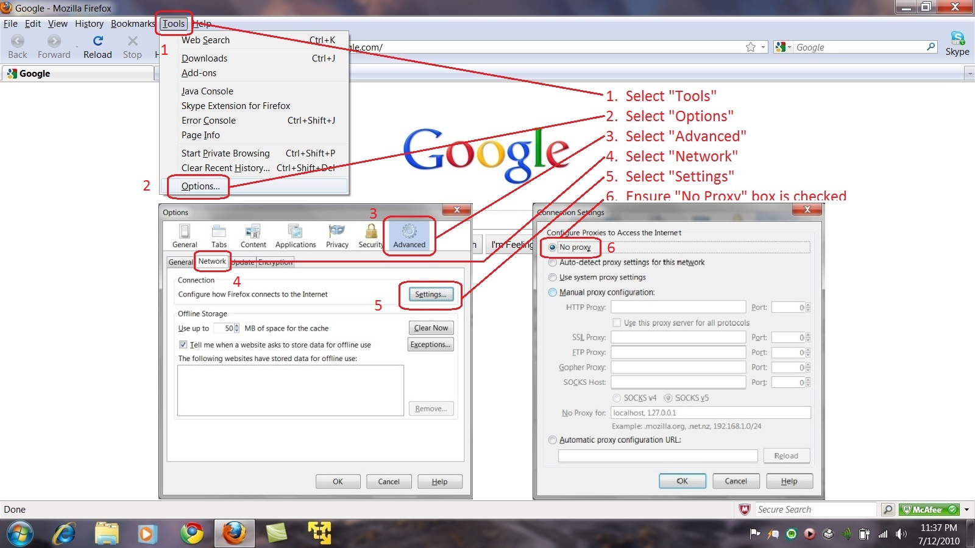Image resolution: width=975 pixels, height=548 pixels.
Task: Switch to the Network tab in Advanced
Action: (x=212, y=261)
